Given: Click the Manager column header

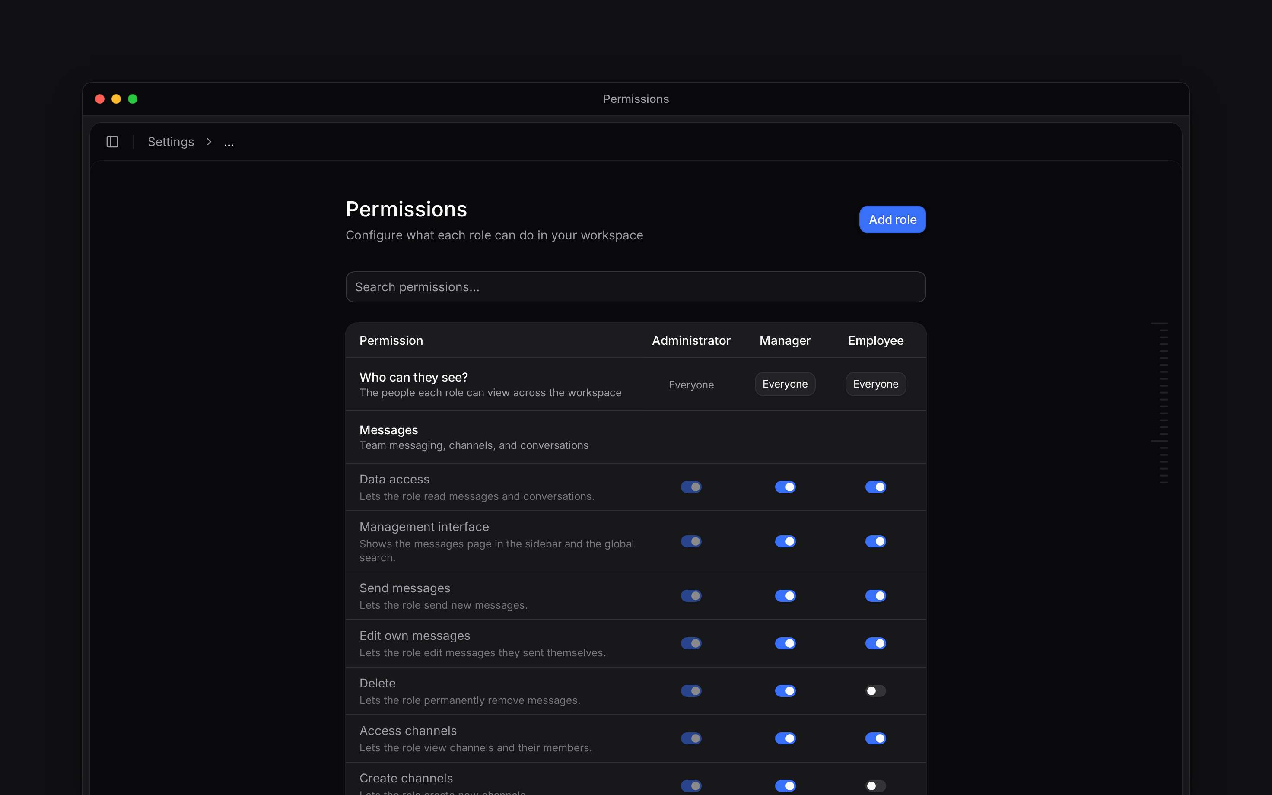Looking at the screenshot, I should click(x=785, y=341).
